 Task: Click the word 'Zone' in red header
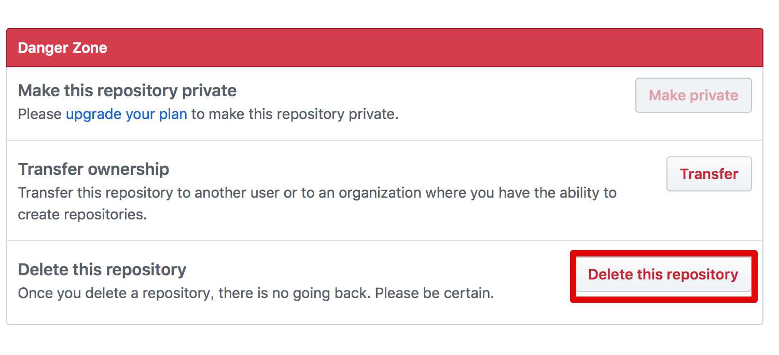(89, 48)
